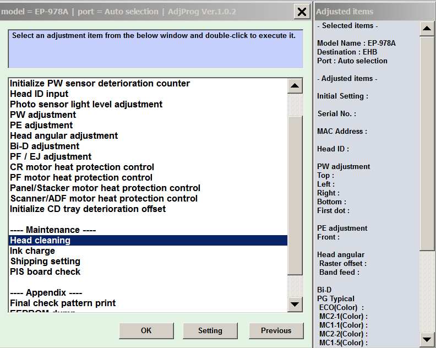Click the adjustment list scroll-up arrow
Viewport: 436px width, 348px height.
[295, 85]
